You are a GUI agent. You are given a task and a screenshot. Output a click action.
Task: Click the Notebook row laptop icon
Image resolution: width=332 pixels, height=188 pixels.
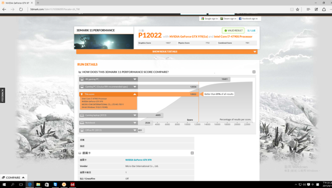(x=82, y=123)
